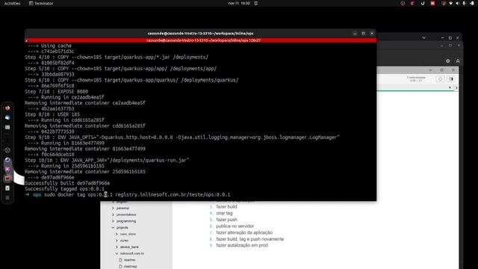Viewport: 478px width, 269px height.
Task: Click the microphone indicator in system tray
Action: click(x=465, y=3)
